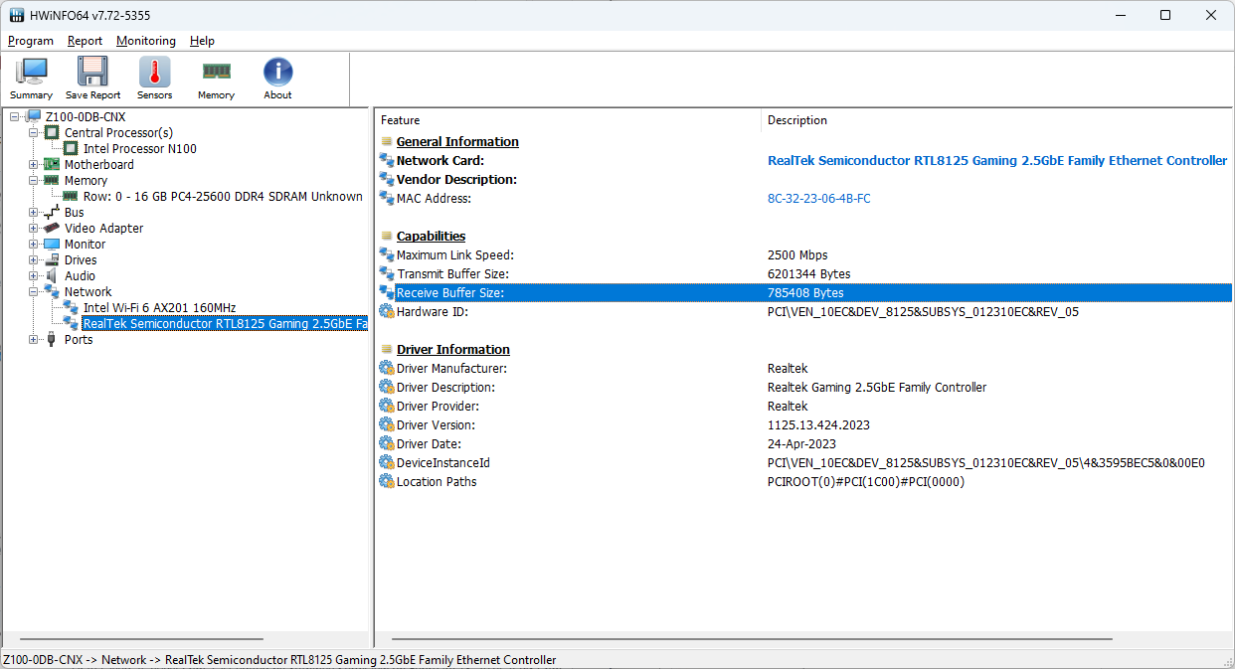This screenshot has width=1235, height=669.
Task: Click the MAC address 8C-32-23-06-4B-FC
Action: click(x=819, y=198)
